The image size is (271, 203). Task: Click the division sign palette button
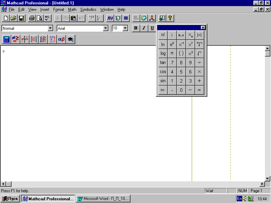coord(200,63)
